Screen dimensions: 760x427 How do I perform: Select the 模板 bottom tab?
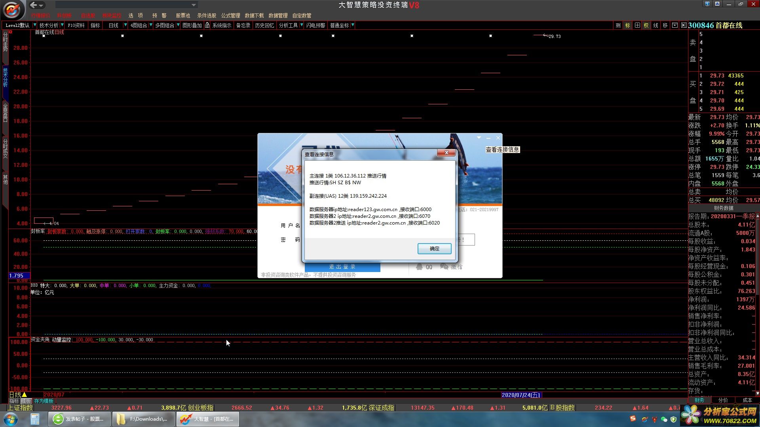tap(26, 401)
